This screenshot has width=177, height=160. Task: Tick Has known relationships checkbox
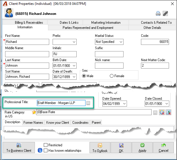[x=45, y=150]
